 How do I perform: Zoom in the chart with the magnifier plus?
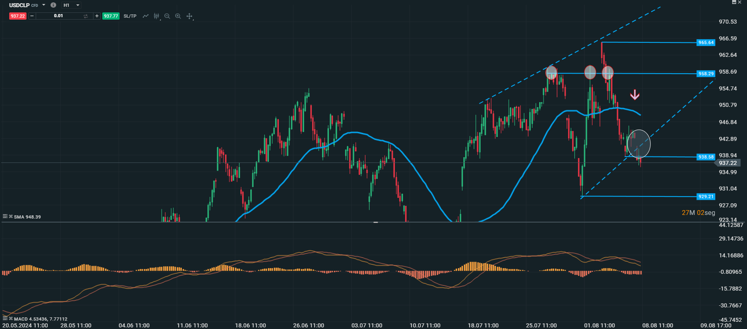click(x=178, y=16)
